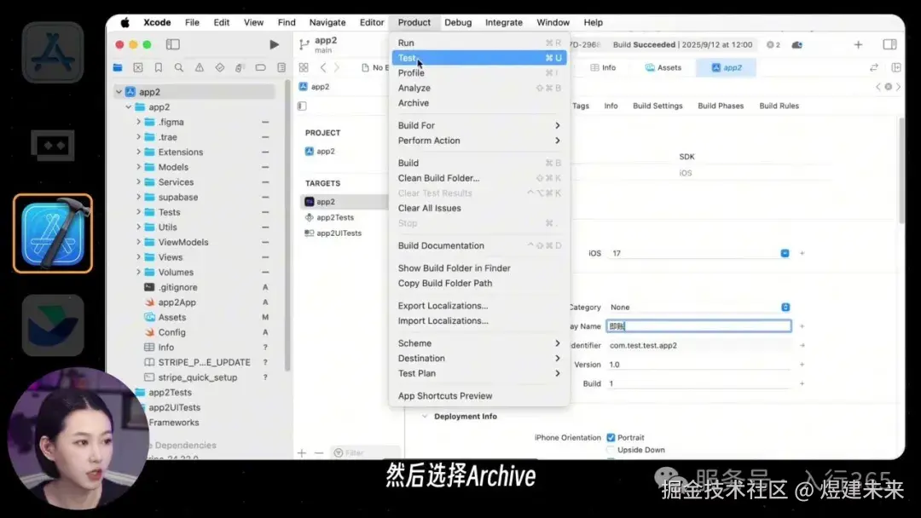The image size is (921, 518).
Task: Expand the ViewModels folder
Action: click(x=139, y=242)
